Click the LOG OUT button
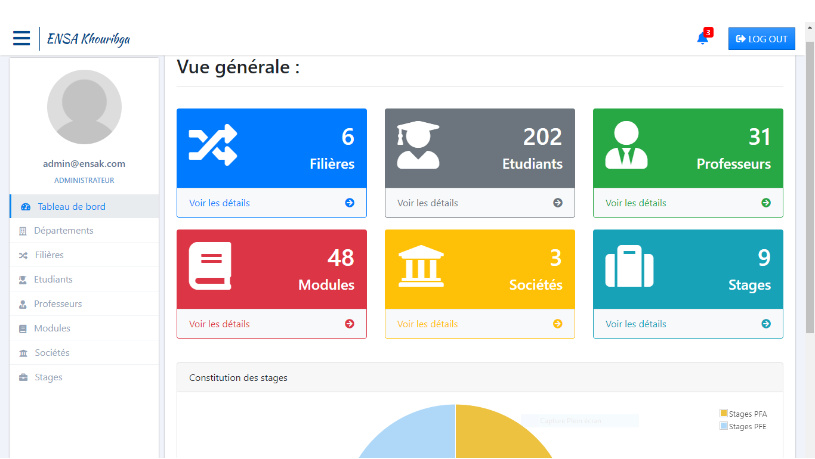Image resolution: width=815 pixels, height=459 pixels. pos(762,39)
